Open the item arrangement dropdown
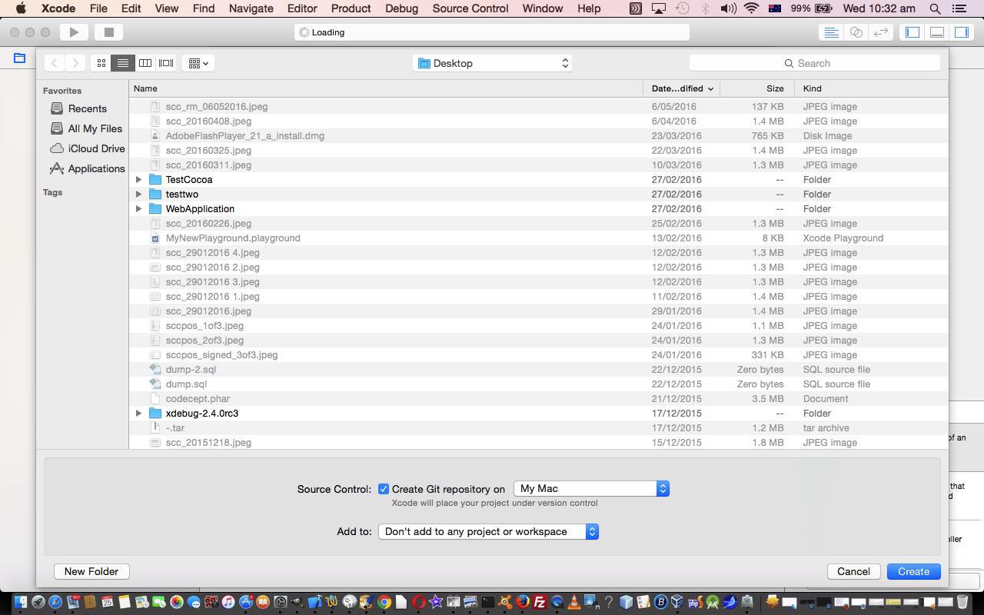This screenshot has width=984, height=615. pyautogui.click(x=198, y=63)
